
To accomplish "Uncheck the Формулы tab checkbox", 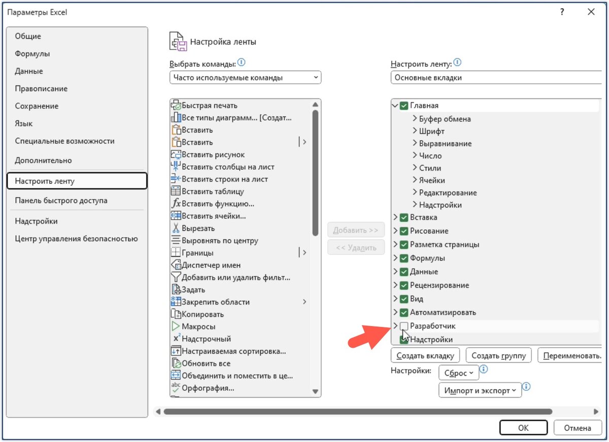I will coord(404,258).
